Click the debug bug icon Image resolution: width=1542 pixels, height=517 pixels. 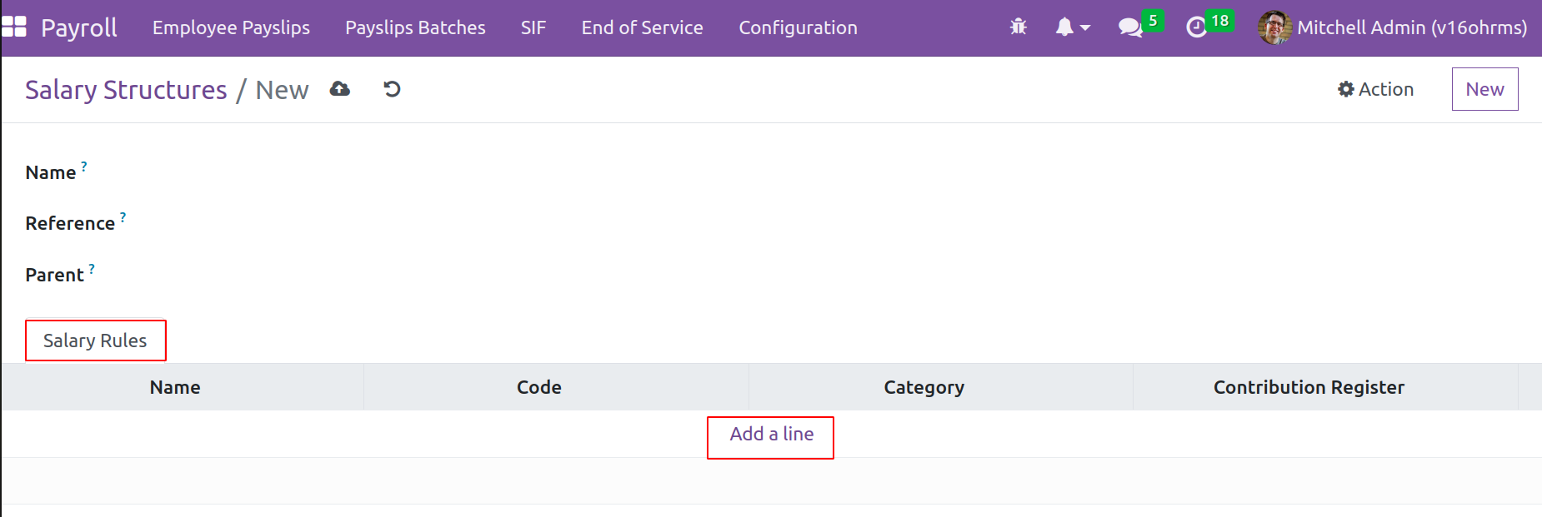[1018, 27]
